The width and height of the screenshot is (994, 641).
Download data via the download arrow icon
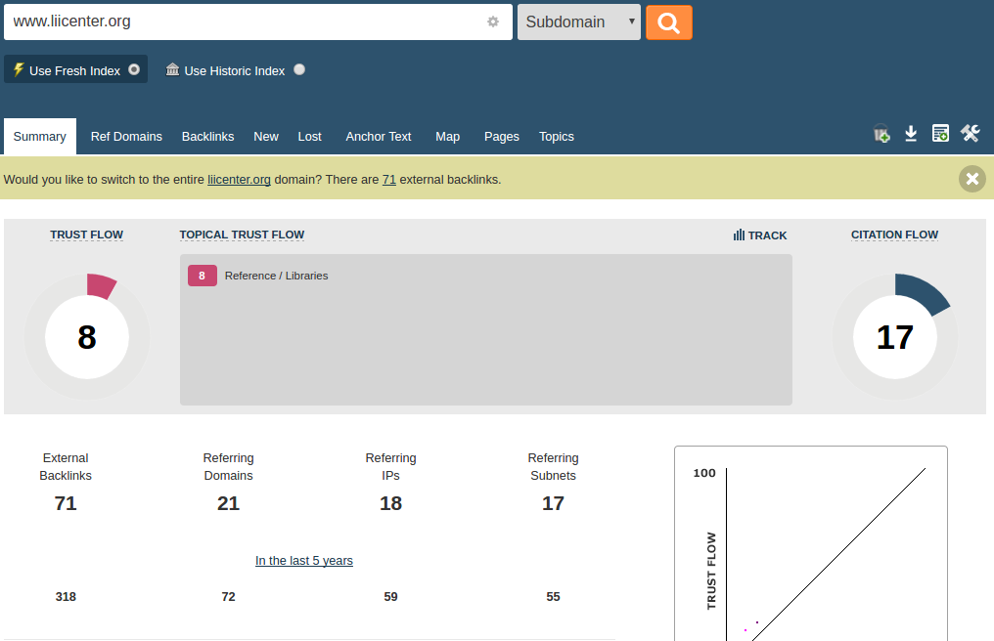tap(910, 133)
